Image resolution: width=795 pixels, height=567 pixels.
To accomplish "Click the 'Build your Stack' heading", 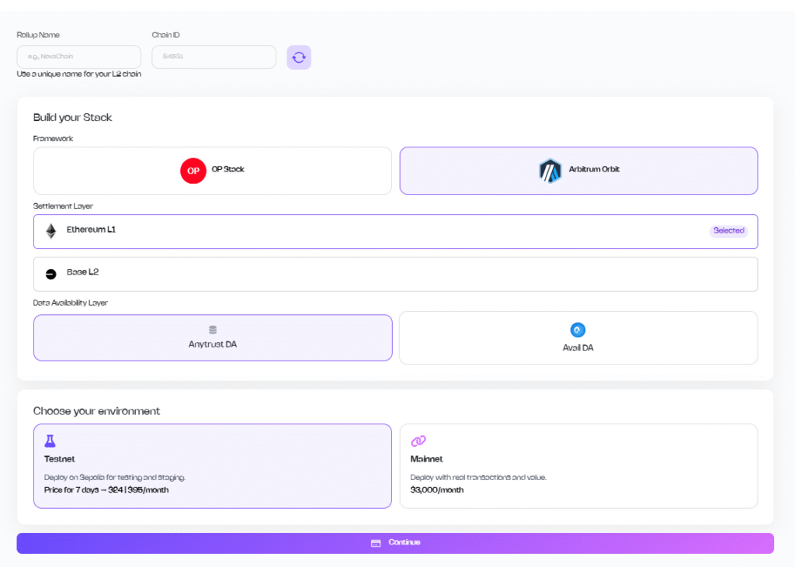I will point(72,118).
